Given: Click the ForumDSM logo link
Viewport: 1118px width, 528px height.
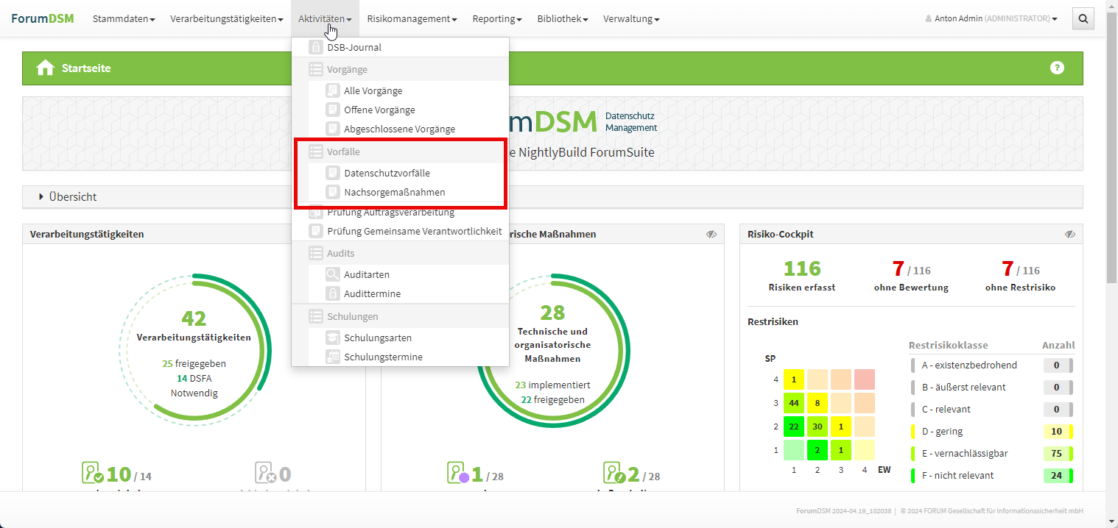Looking at the screenshot, I should 42,18.
